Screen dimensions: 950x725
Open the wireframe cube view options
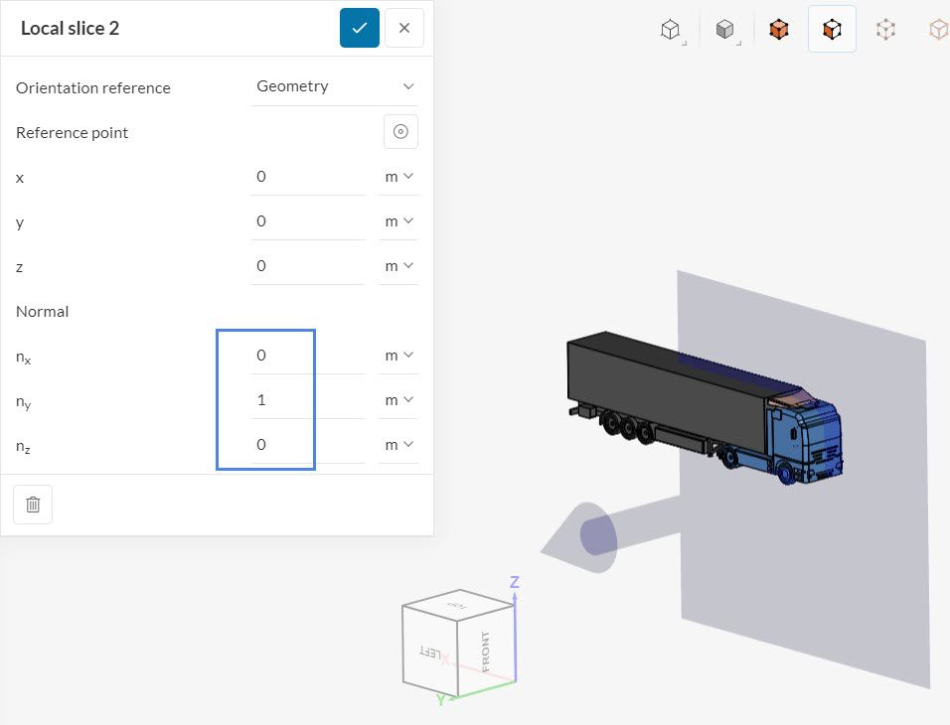(672, 31)
